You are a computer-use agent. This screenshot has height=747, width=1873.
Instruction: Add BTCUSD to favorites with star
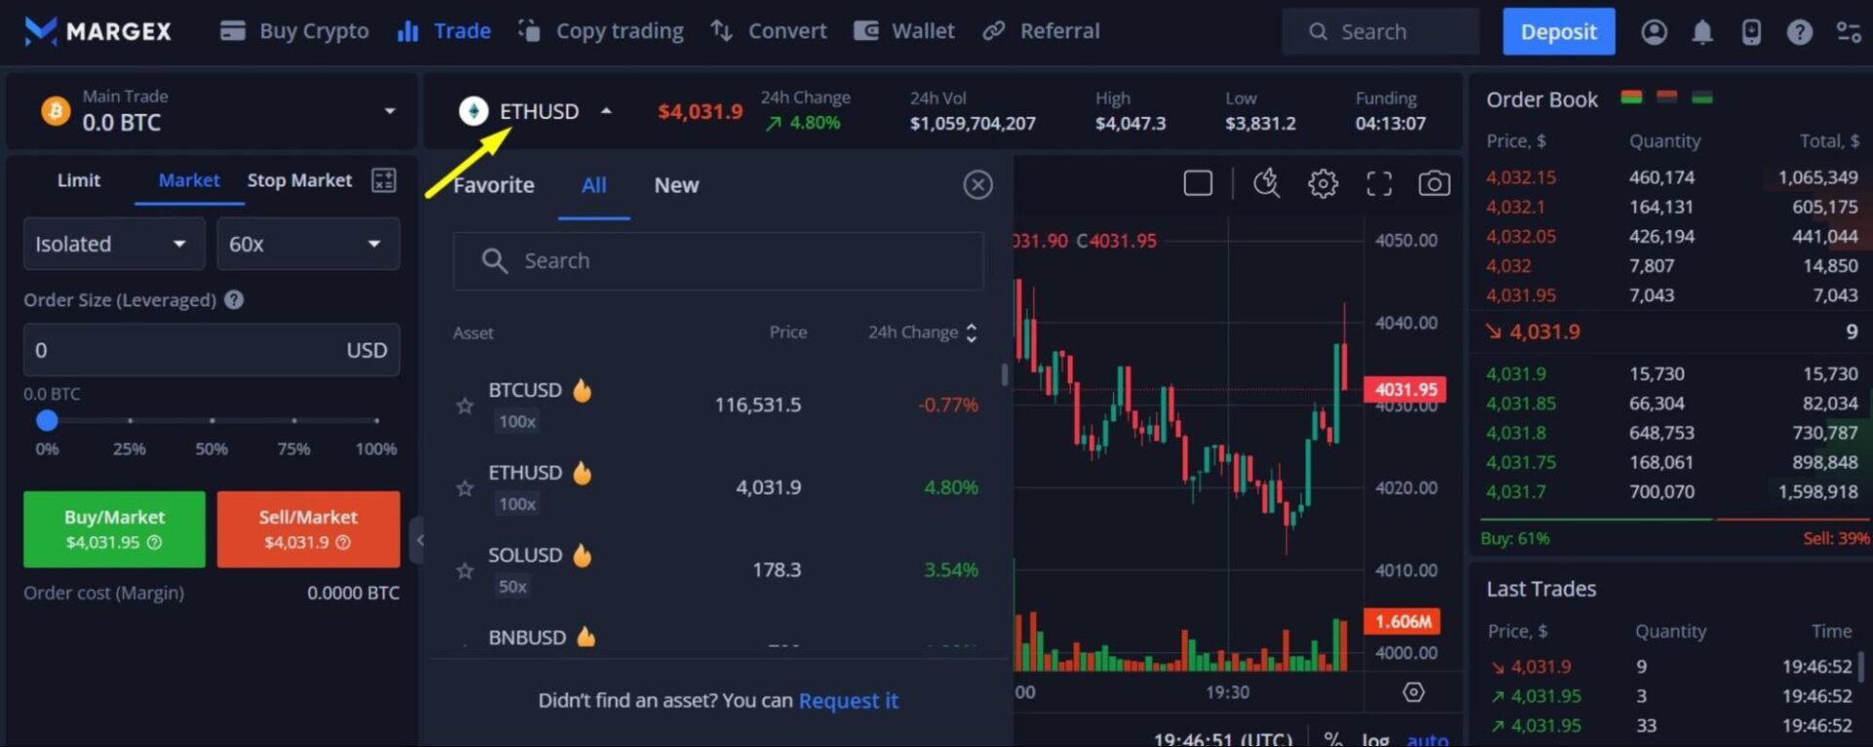click(x=465, y=406)
